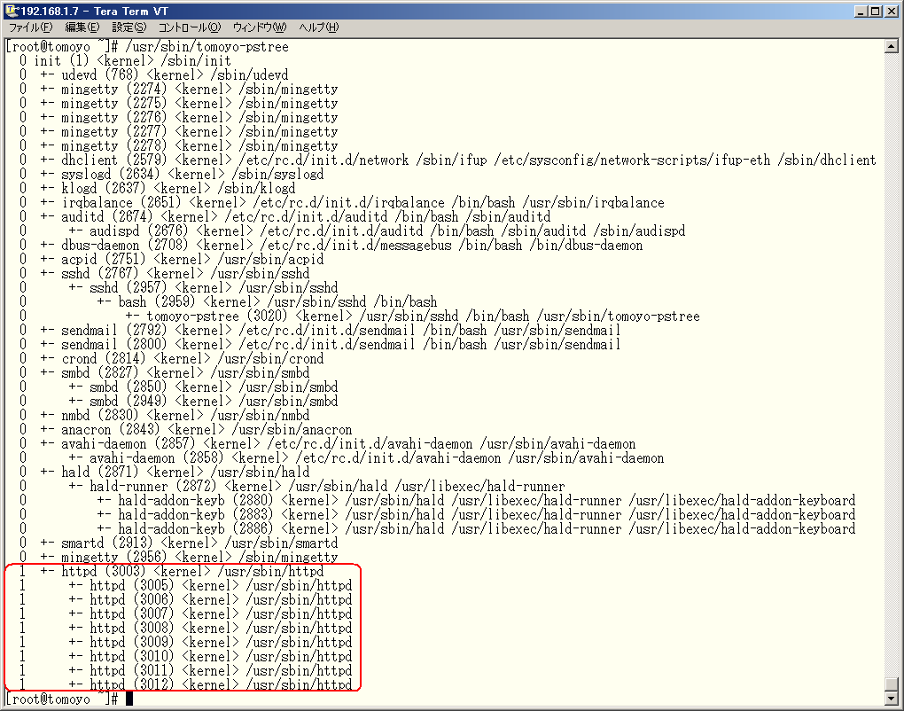The height and width of the screenshot is (711, 904).
Task: Click the hald-addon-keyb (2880) line
Action: pos(437,500)
